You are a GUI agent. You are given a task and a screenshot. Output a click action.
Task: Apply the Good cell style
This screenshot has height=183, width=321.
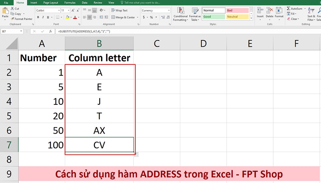coord(214,17)
